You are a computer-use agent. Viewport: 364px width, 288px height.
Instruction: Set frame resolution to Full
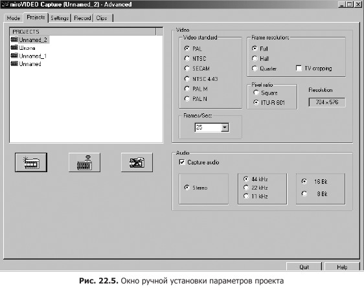[x=255, y=49]
